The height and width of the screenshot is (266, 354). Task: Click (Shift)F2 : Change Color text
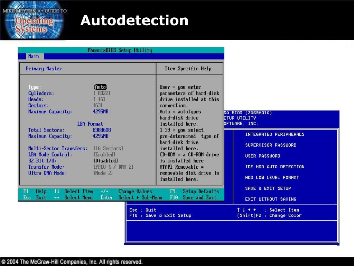[269, 215]
